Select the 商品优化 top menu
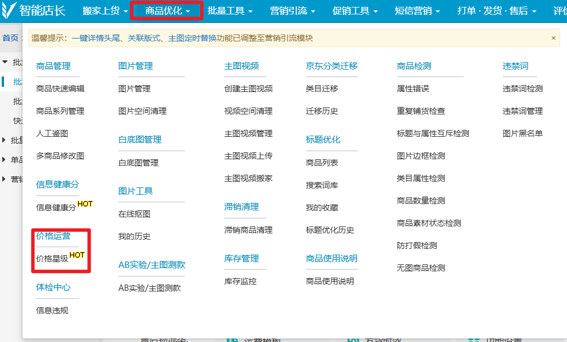567x342 pixels. (x=167, y=11)
